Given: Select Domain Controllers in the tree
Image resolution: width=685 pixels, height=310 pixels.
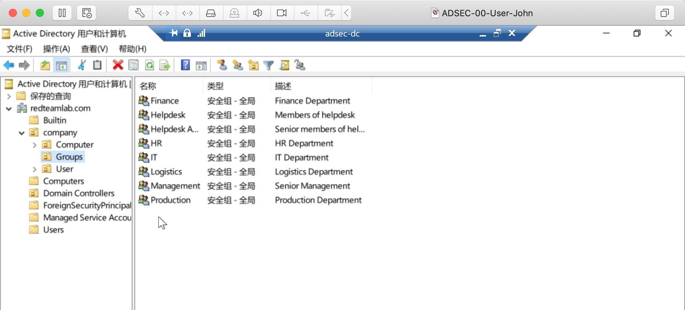Looking at the screenshot, I should coord(79,193).
